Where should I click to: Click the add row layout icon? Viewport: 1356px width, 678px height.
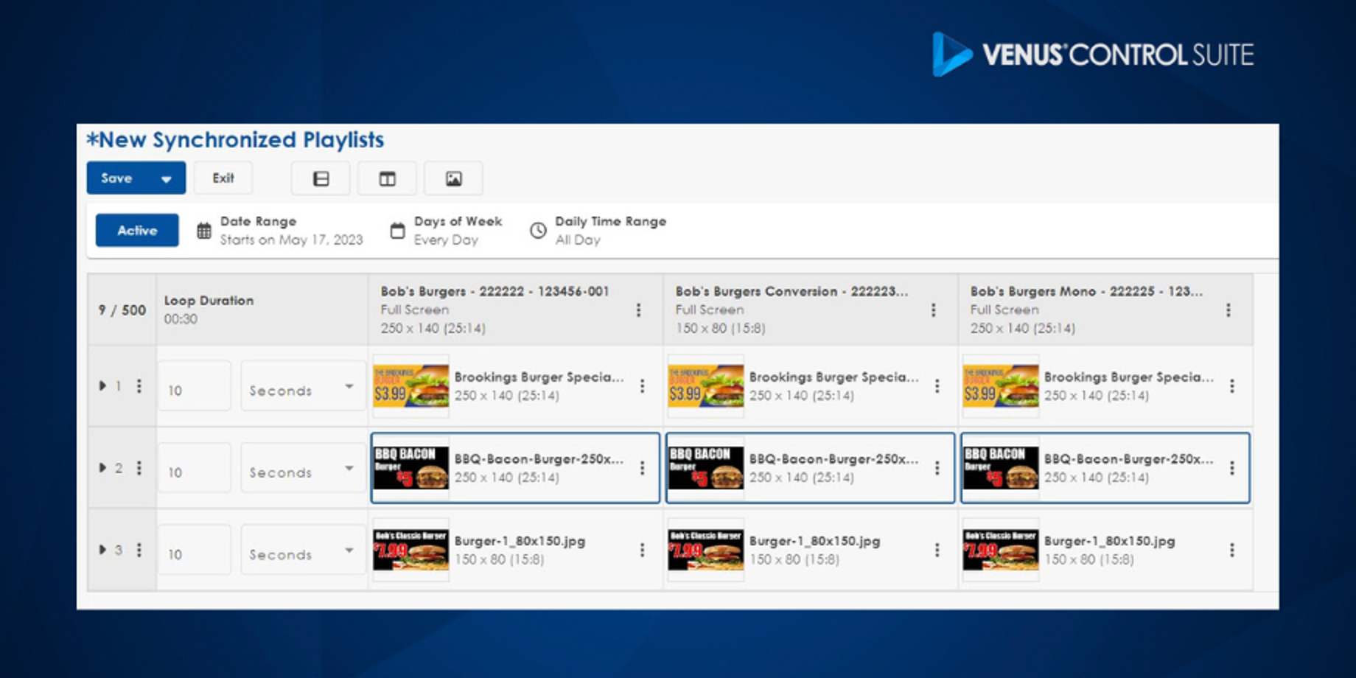321,179
